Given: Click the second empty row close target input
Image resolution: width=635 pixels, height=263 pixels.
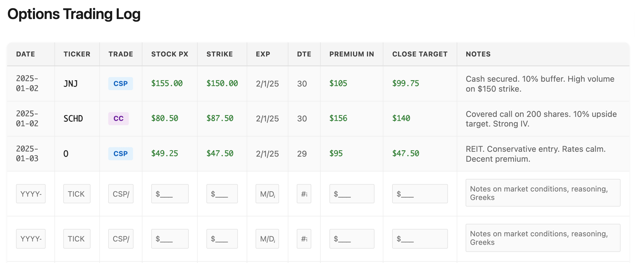Looking at the screenshot, I should [x=420, y=239].
